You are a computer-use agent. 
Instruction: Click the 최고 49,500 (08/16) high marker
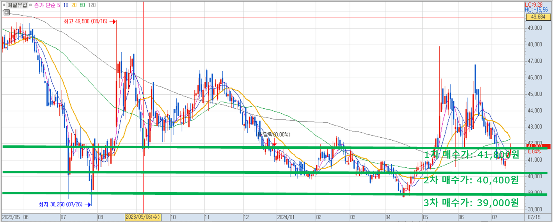(89, 21)
